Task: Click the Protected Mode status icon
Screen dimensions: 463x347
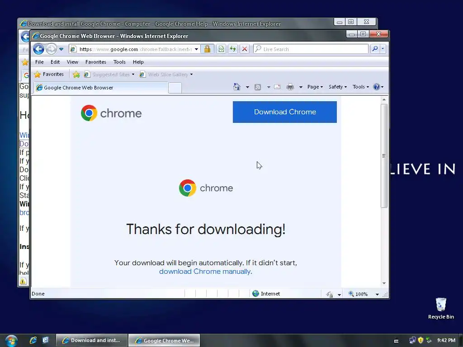Action: coord(330,294)
